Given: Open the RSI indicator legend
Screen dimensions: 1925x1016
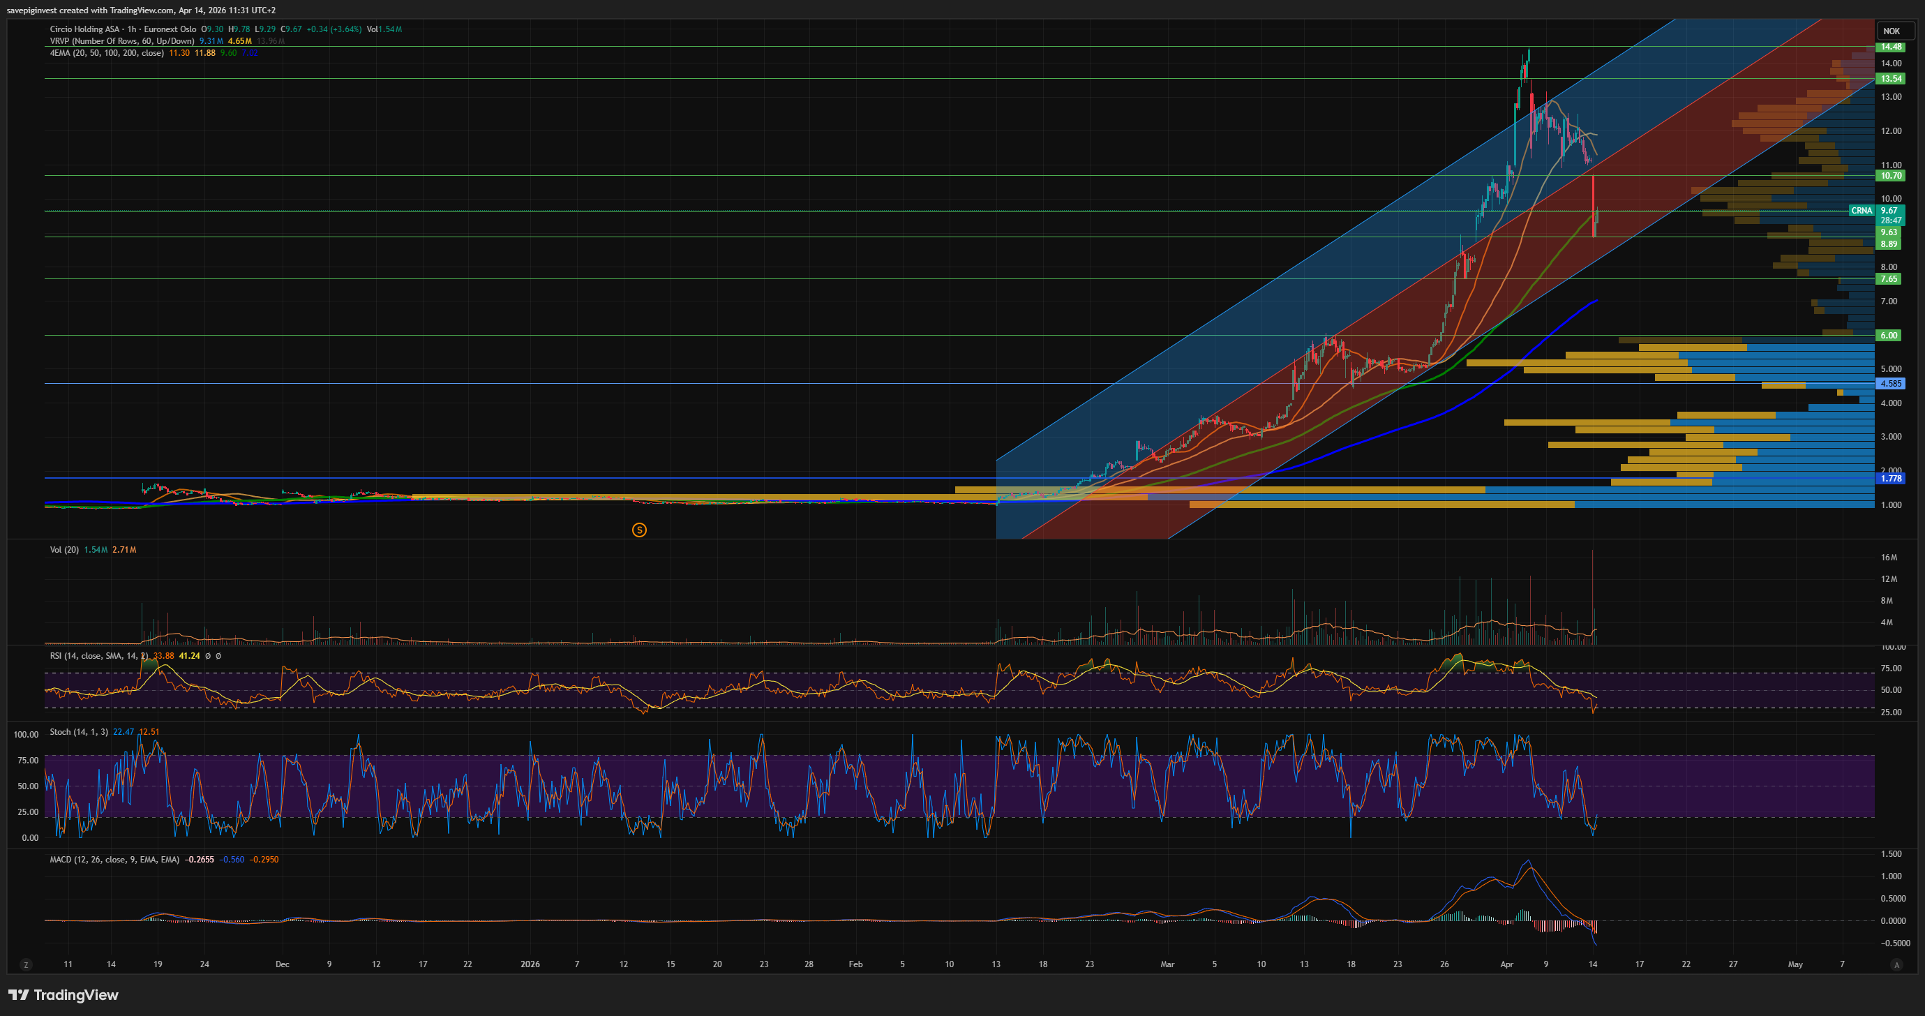Looking at the screenshot, I should (97, 656).
